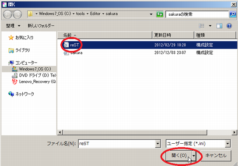Select お気に入り in navigation pane
This screenshot has height=166, width=238.
24,38
